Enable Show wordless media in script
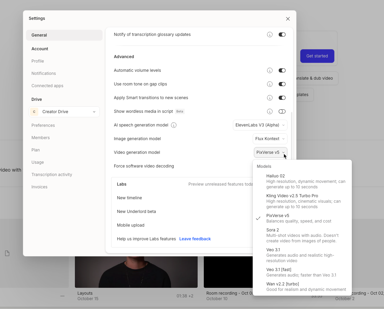Image resolution: width=384 pixels, height=309 pixels. pos(282,111)
